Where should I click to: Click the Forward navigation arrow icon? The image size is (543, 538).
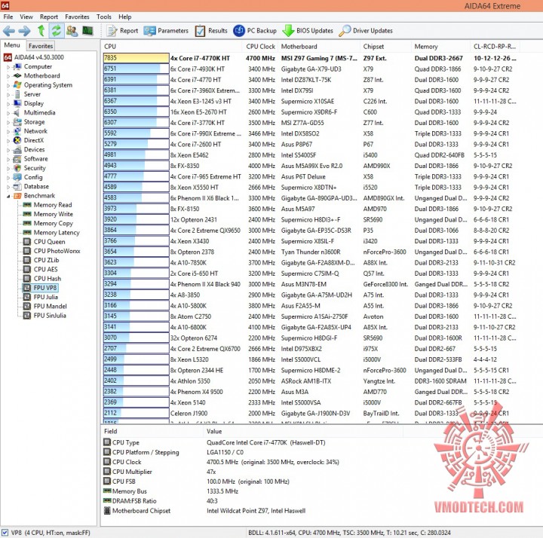point(24,31)
